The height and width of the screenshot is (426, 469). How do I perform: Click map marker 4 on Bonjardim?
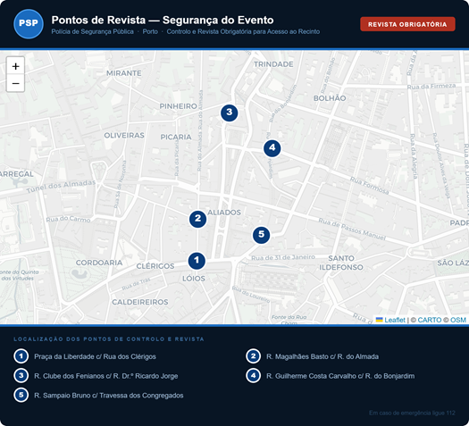(272, 148)
